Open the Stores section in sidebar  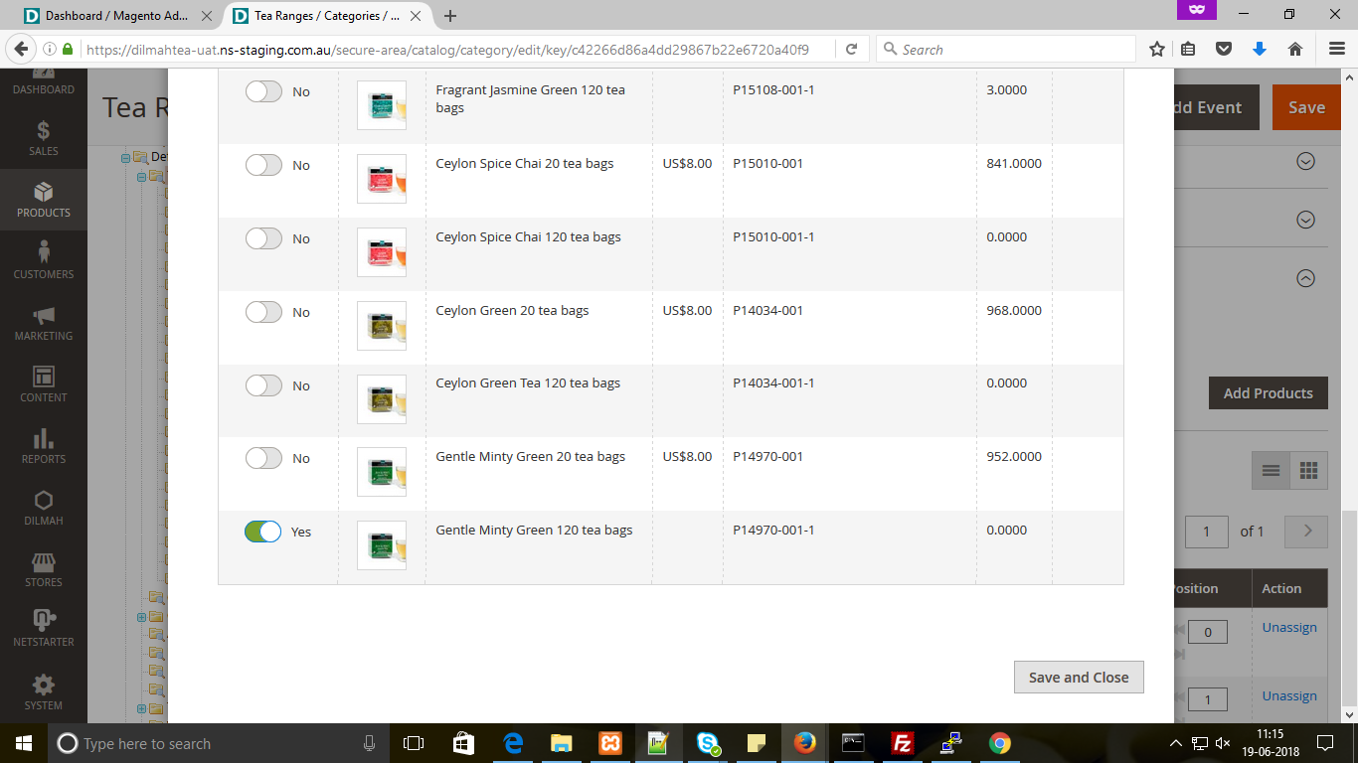[43, 567]
